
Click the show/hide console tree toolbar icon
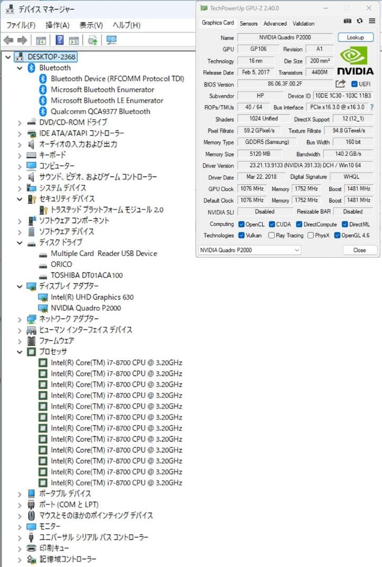pyautogui.click(x=41, y=40)
